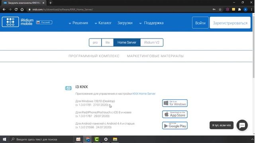This screenshot has height=143, width=255.
Task: Click the iPad/iPhone/iPod touch description text
Action: (x=104, y=112)
